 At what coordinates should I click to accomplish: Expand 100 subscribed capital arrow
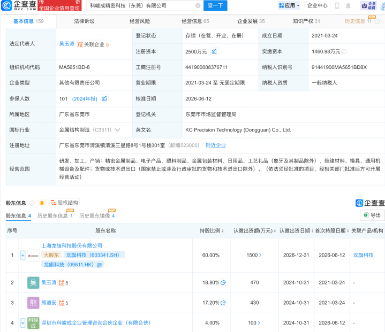pos(259,323)
